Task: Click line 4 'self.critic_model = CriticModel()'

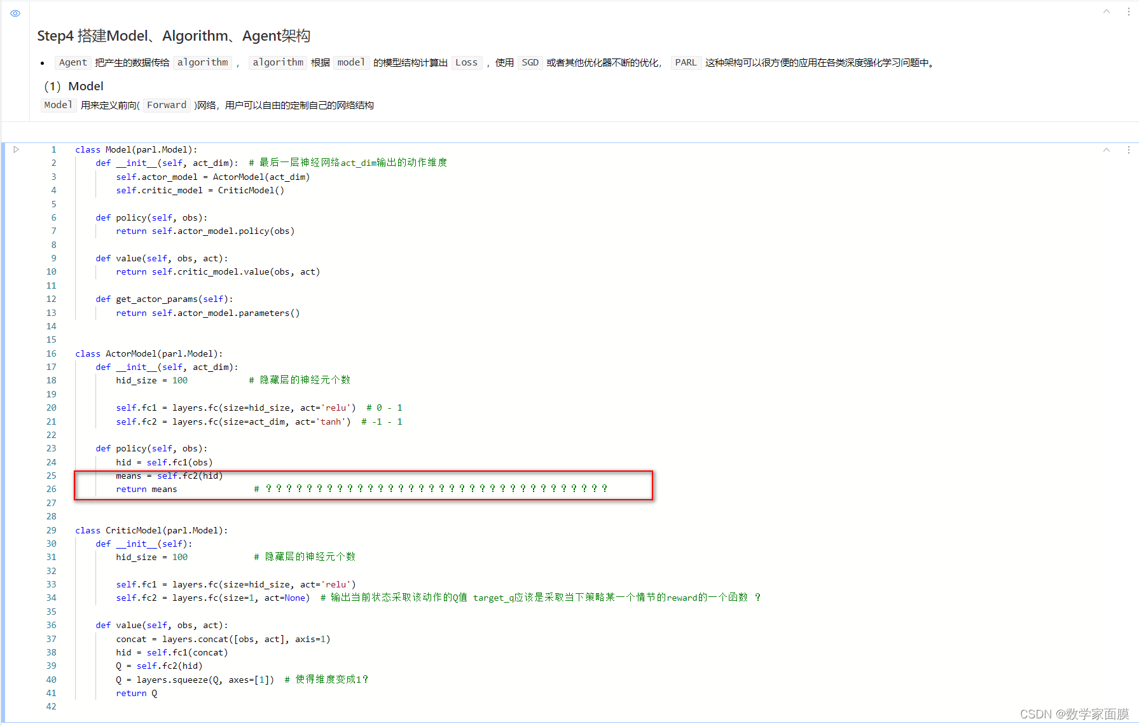Action: point(200,190)
